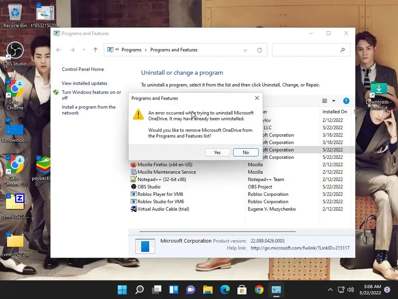Click the volume speaker icon in system tray
Image resolution: width=398 pixels, height=299 pixels.
point(351,290)
